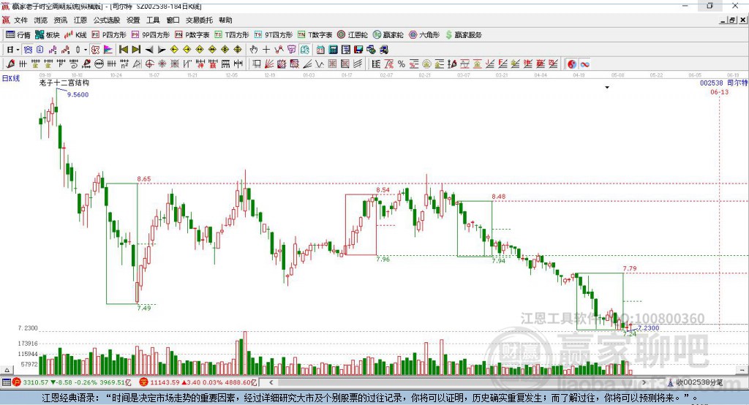The height and width of the screenshot is (405, 749).
Task: Click the 板块 toolbar button
Action: pos(48,35)
